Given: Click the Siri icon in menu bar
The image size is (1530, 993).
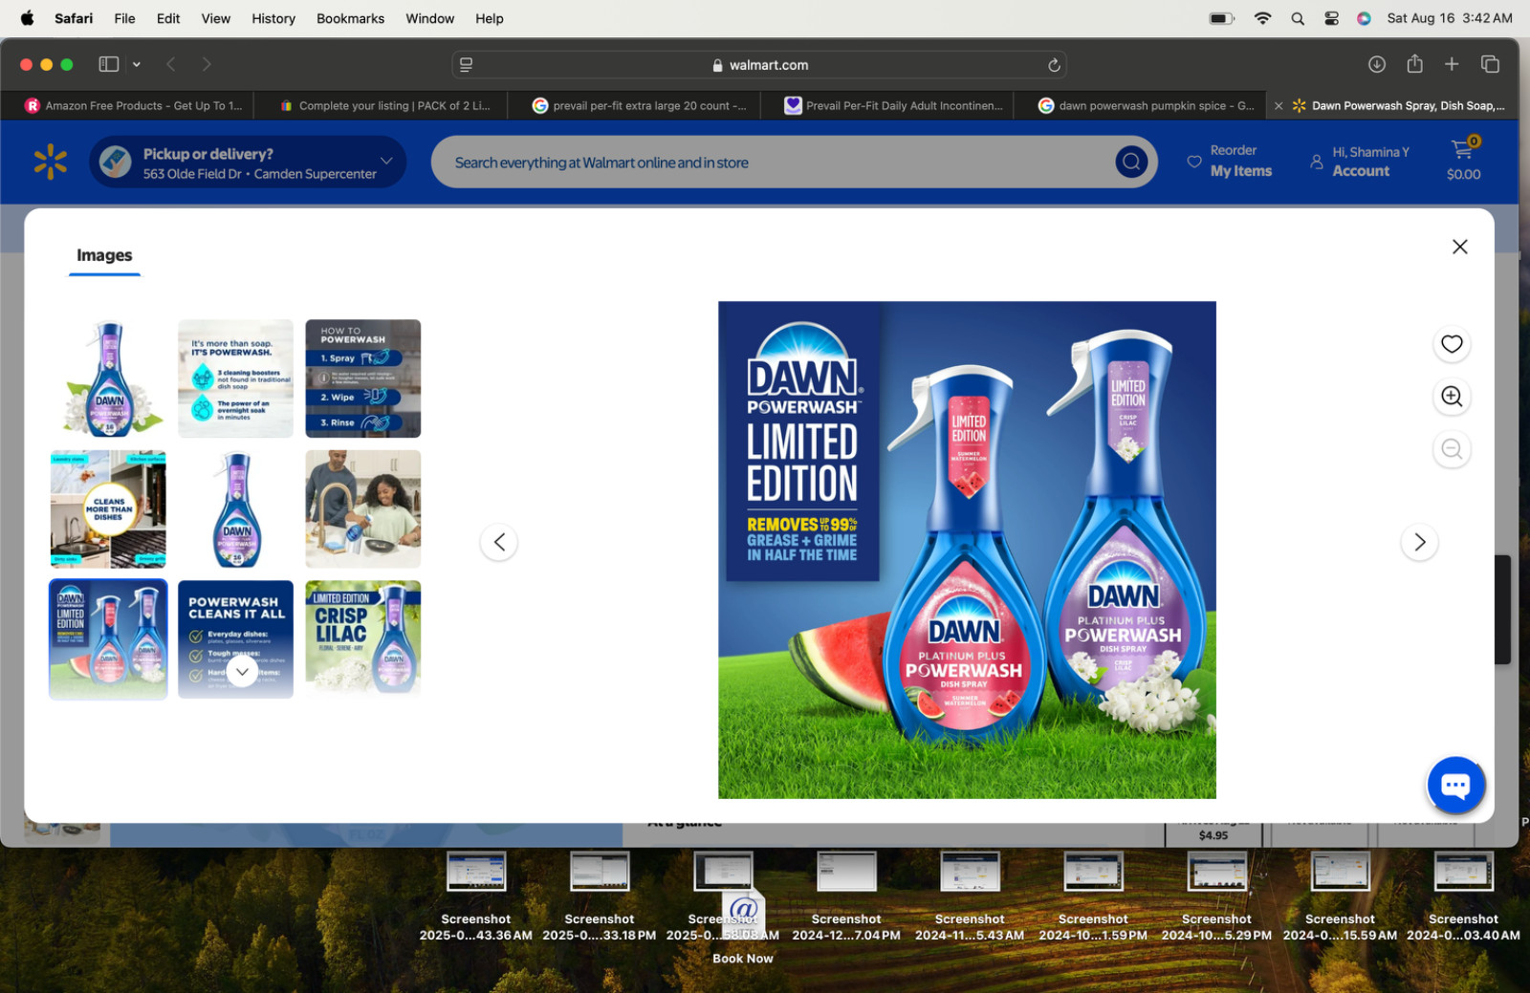Looking at the screenshot, I should [x=1364, y=18].
